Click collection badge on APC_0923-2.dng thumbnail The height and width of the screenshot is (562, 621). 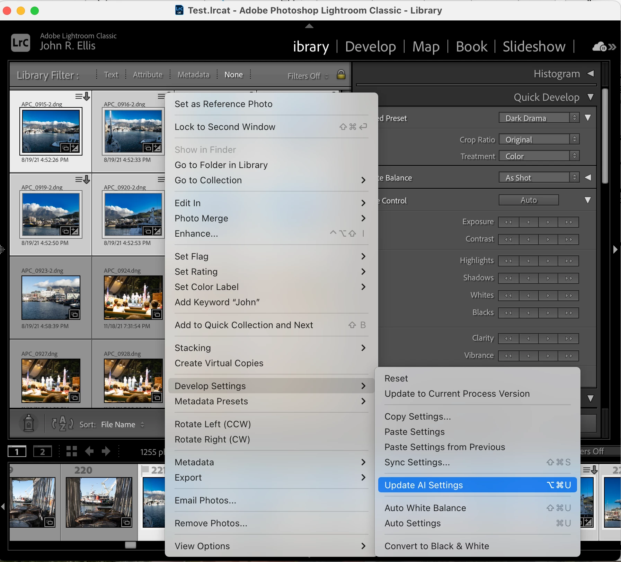pyautogui.click(x=74, y=314)
